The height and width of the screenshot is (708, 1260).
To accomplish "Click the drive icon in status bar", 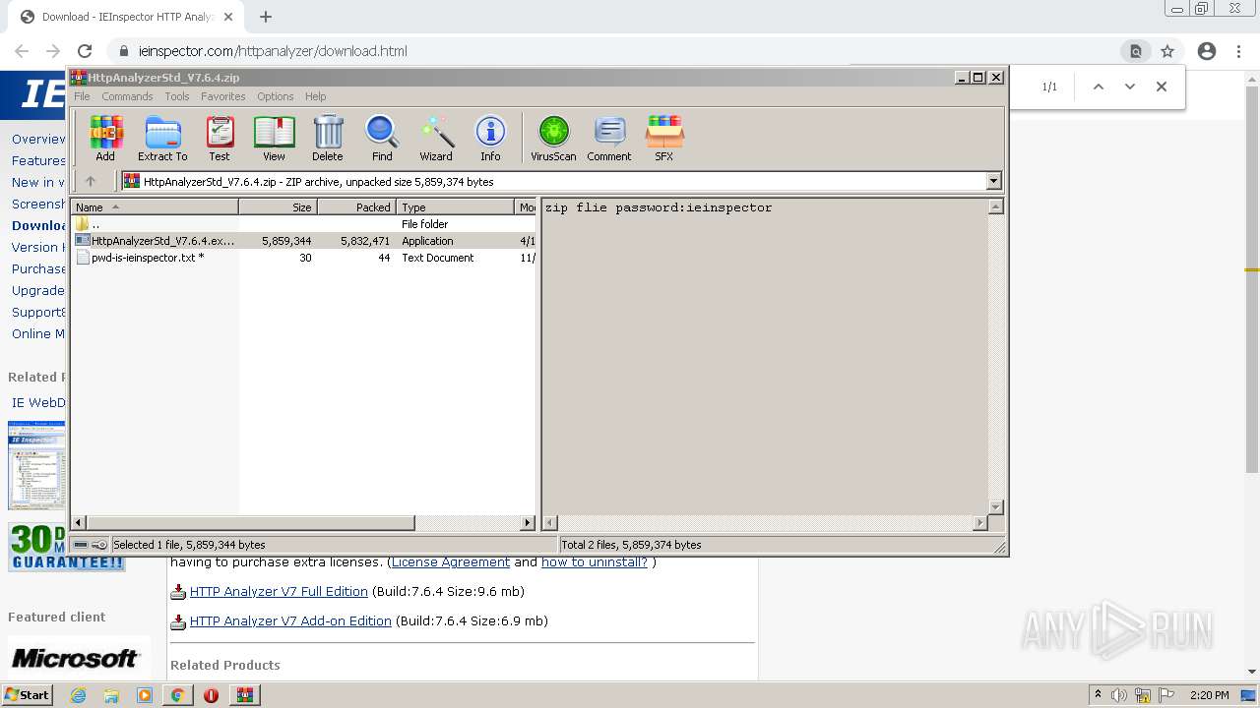I will (81, 545).
